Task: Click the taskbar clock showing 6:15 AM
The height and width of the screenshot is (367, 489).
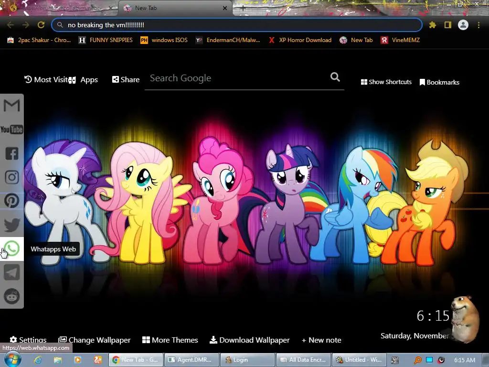Action: pos(465,360)
